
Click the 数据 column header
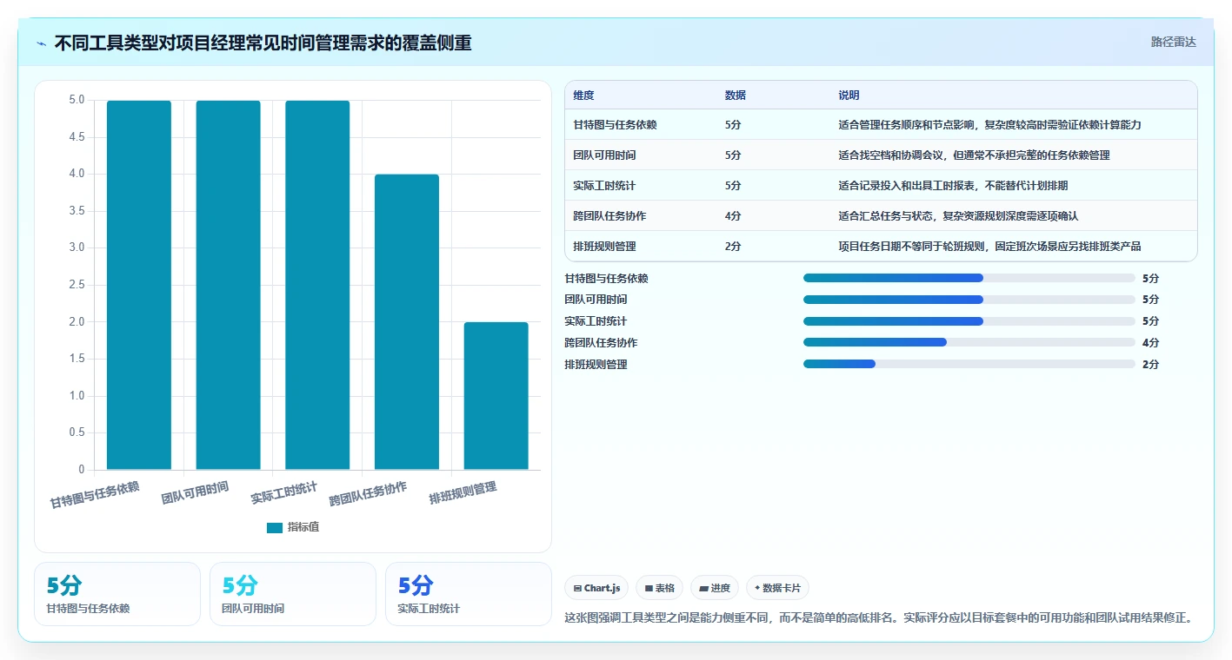pos(735,96)
